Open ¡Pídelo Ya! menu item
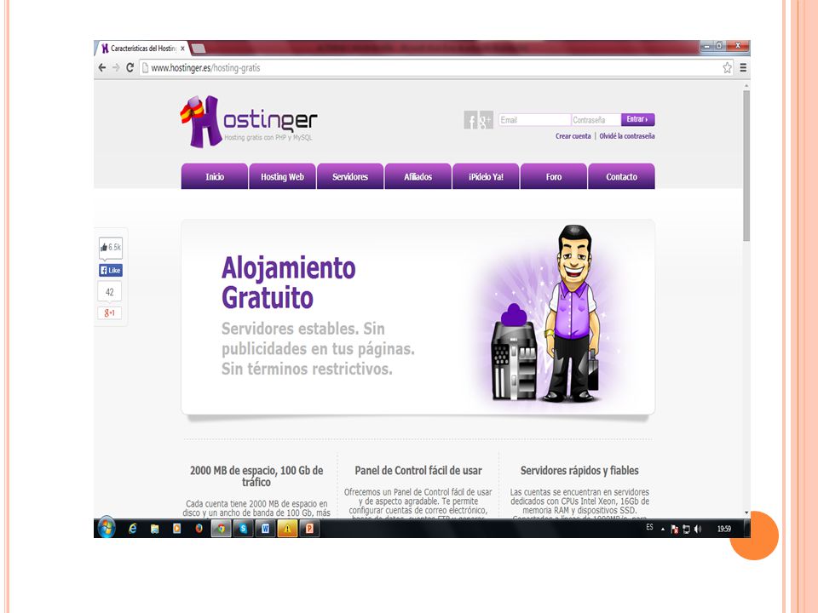This screenshot has height=613, width=818. 486,177
